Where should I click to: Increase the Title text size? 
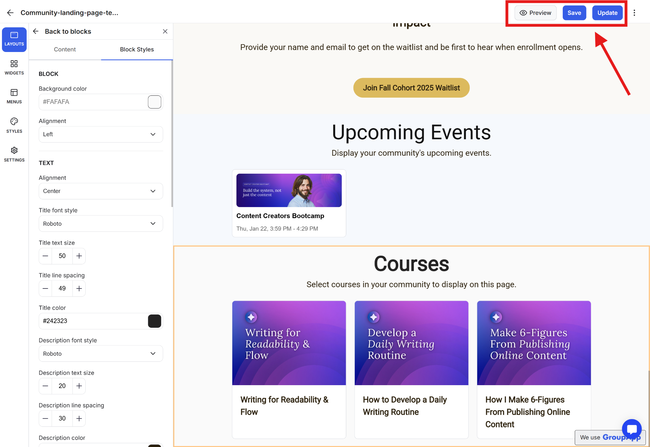point(79,256)
